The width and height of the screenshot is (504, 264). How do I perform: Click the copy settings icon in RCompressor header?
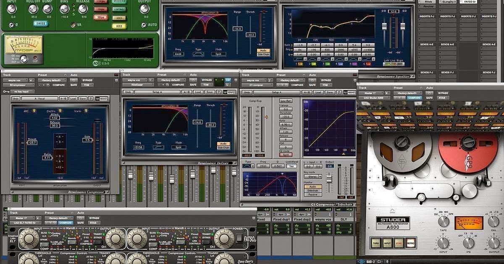click(48, 85)
